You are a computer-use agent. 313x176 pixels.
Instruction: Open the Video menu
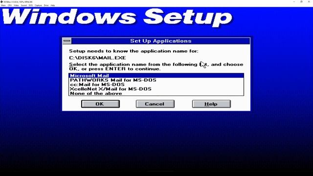16,5
